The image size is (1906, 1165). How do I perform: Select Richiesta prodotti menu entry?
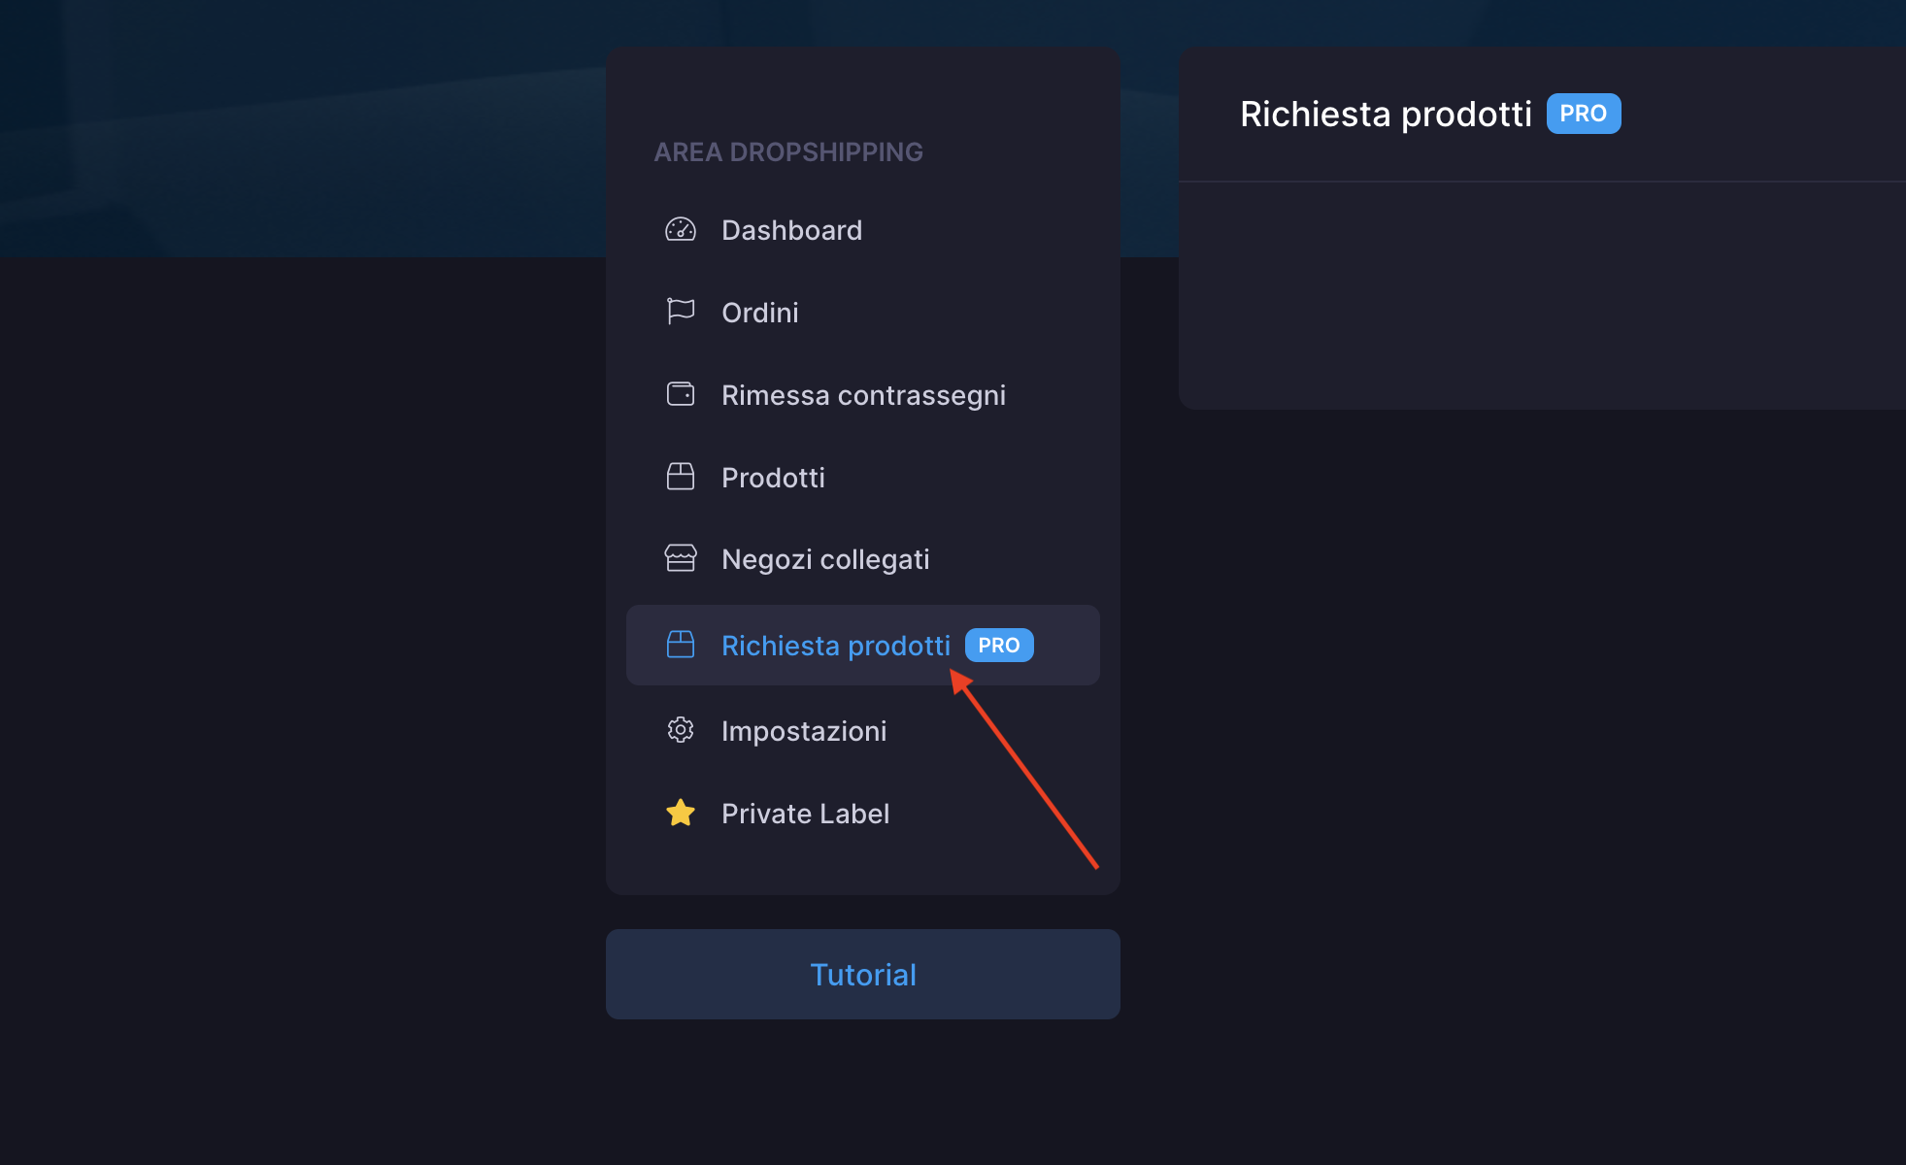tap(835, 646)
